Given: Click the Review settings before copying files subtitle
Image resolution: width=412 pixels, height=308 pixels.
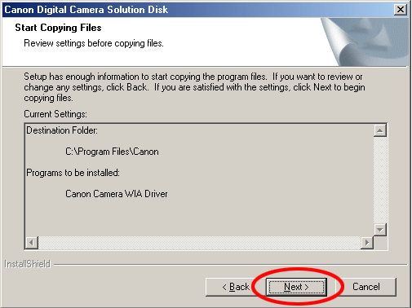Looking at the screenshot, I should click(94, 43).
